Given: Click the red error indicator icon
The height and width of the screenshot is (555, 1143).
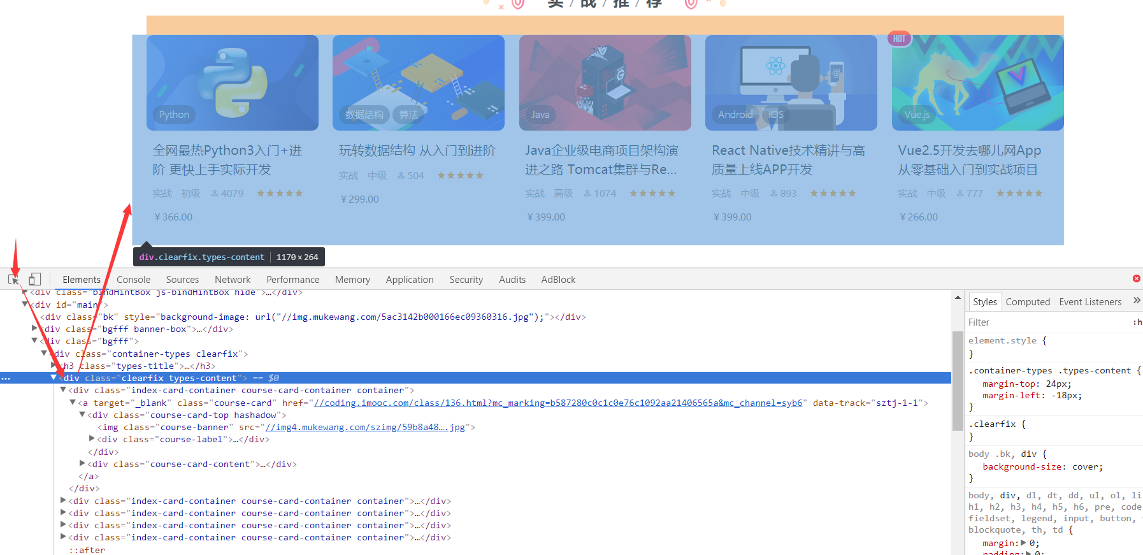Looking at the screenshot, I should coord(1136,278).
